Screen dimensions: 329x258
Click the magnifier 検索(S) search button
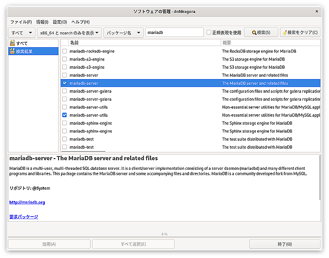tap(261, 32)
